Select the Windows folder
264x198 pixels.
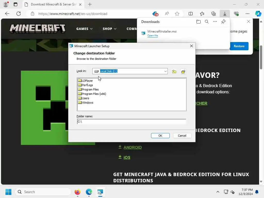tap(86, 103)
